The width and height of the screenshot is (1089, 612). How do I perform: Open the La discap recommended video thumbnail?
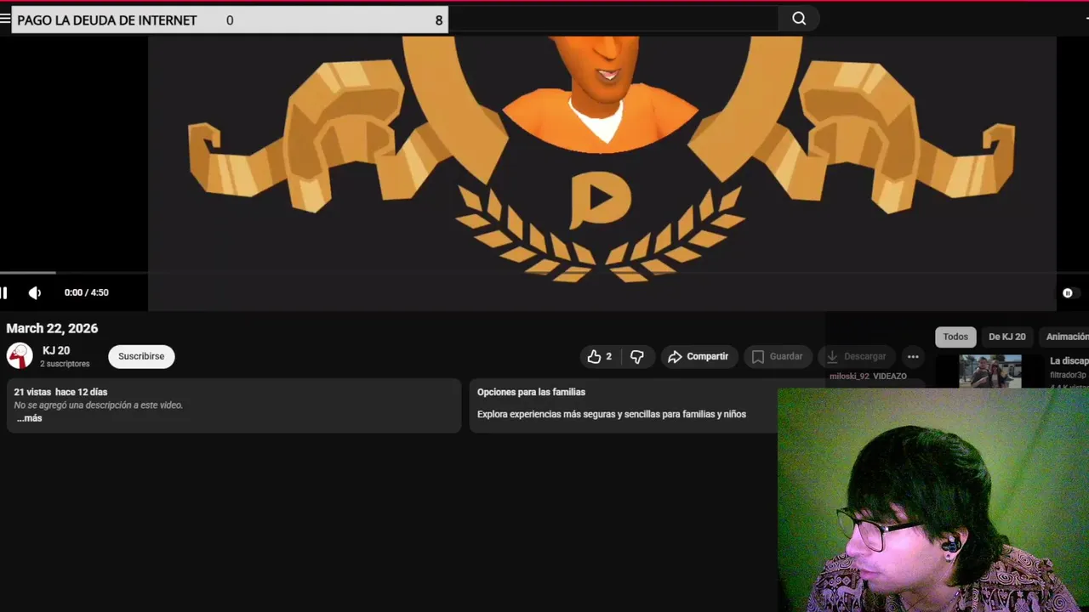990,371
